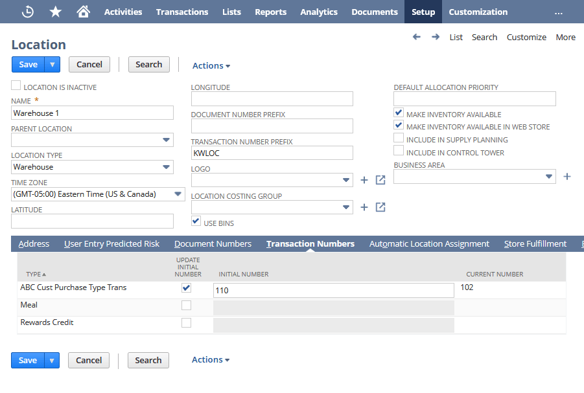
Task: Click the bottom Cancel button
Action: click(x=89, y=360)
